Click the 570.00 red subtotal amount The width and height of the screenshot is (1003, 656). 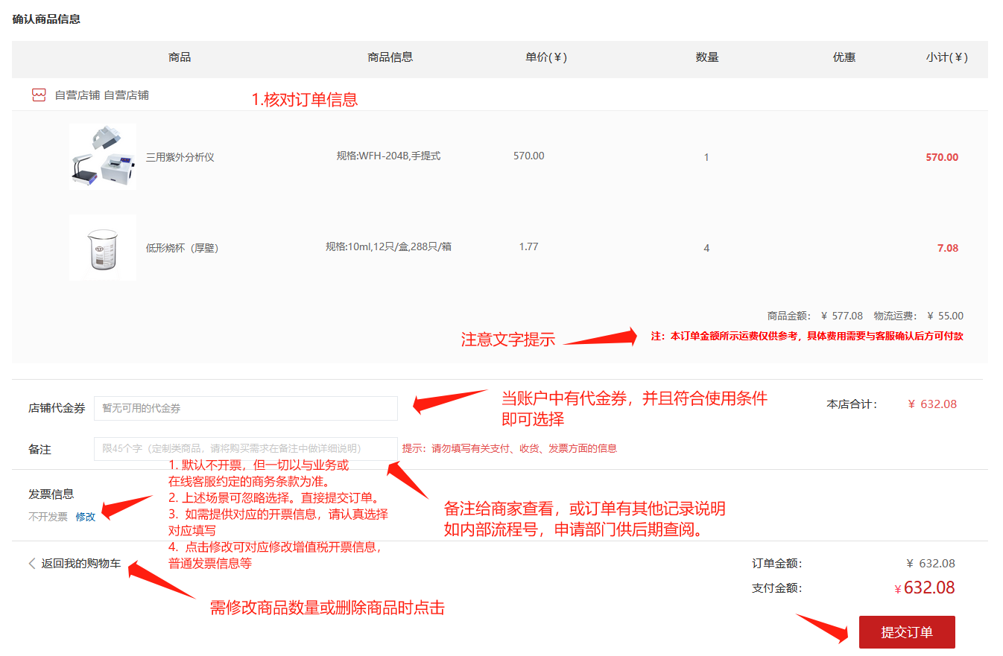pos(942,157)
